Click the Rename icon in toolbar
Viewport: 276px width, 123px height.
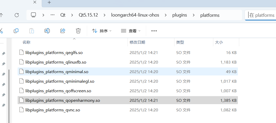coord(47,31)
